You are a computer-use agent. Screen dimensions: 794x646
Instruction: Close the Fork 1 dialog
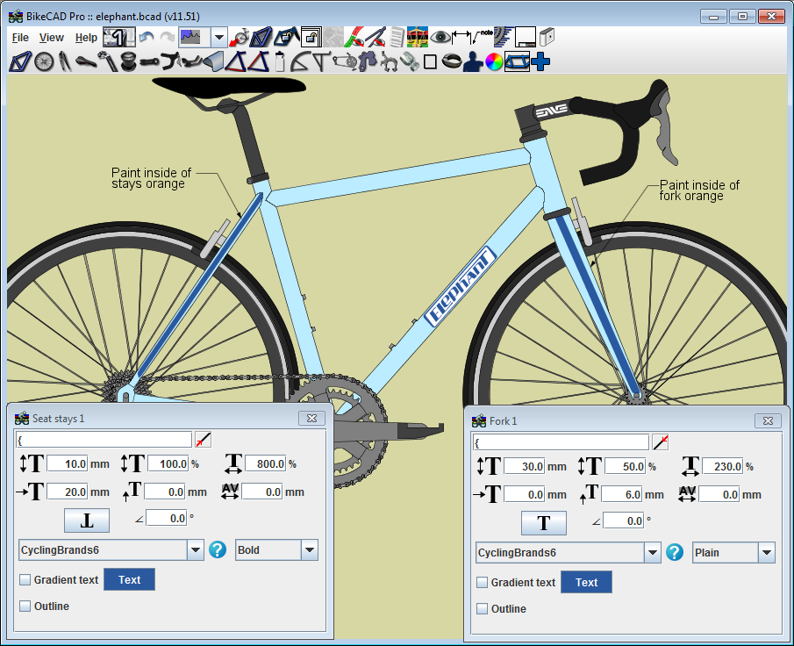tap(768, 420)
